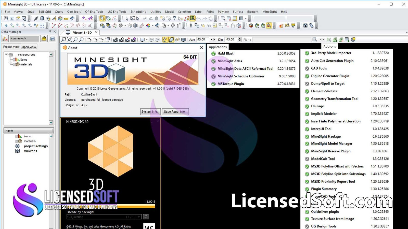This screenshot has width=408, height=229.
Task: Click the blue question mark help icon
Action: pos(191,25)
